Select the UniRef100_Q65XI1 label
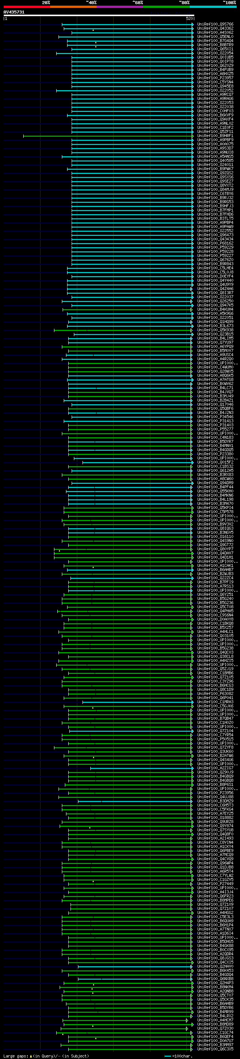 (x=215, y=49)
